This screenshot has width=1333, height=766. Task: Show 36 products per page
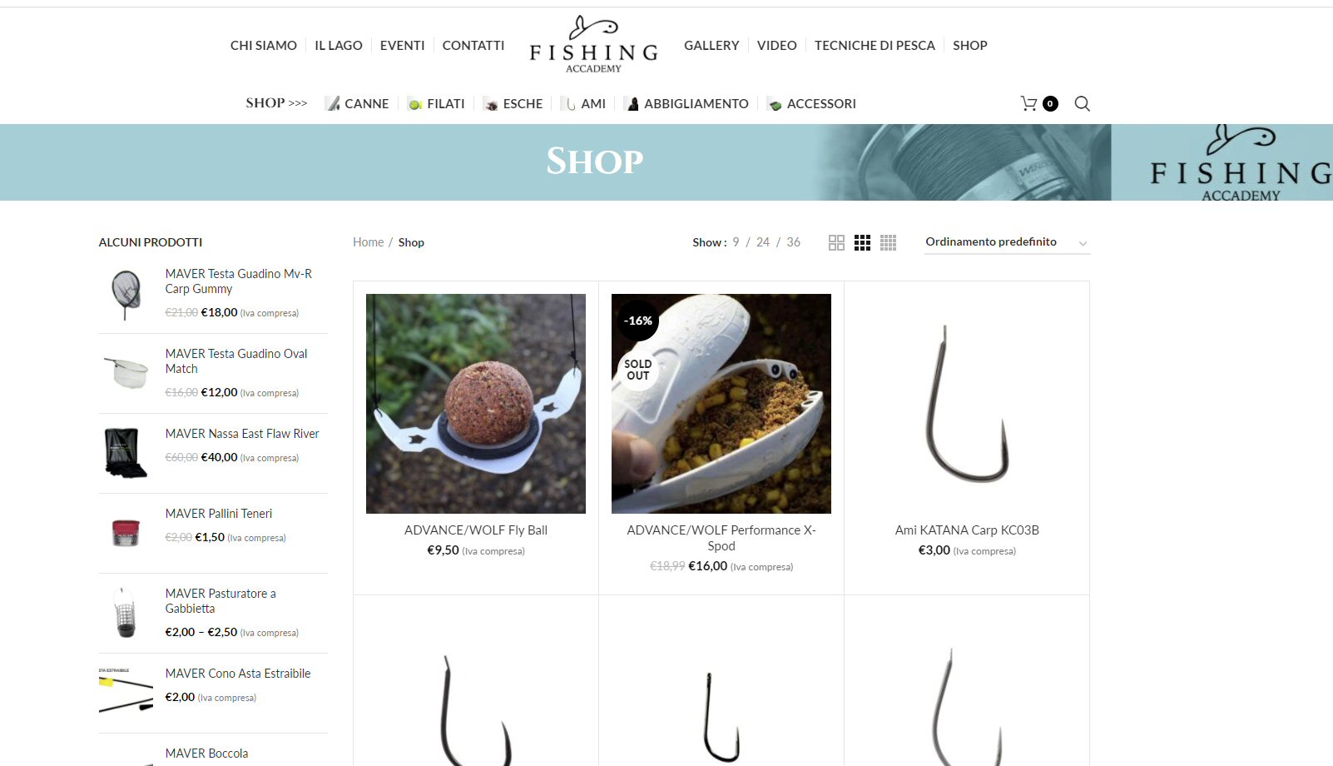click(x=794, y=242)
